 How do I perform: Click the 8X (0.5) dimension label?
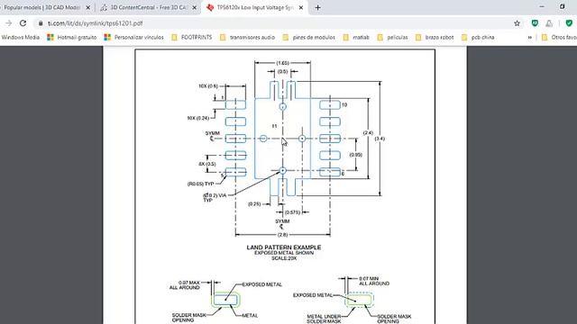207,164
